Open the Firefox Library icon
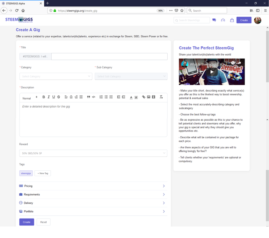Screen dimensions: 269x238 251,11
